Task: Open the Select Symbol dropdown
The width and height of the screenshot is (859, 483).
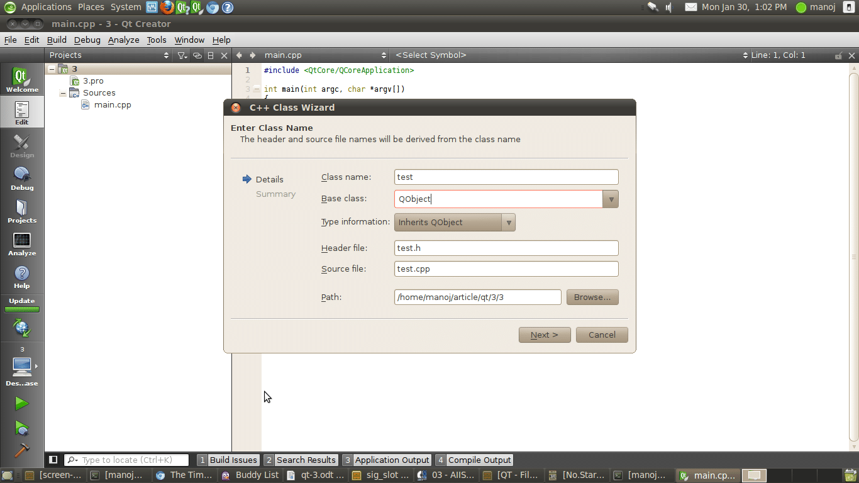Action: coord(569,55)
